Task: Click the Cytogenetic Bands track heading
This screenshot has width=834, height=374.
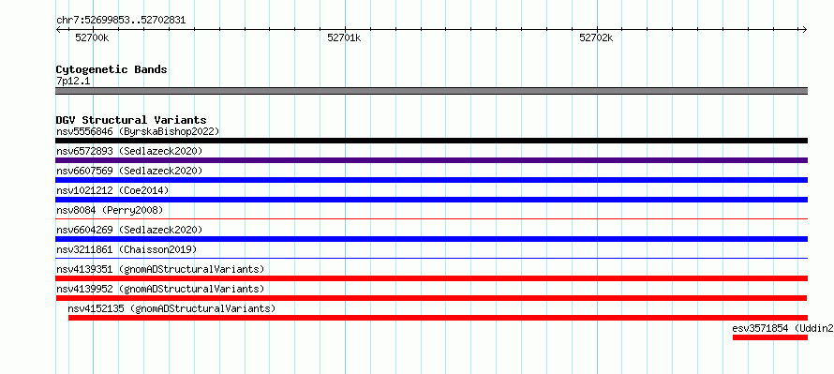Action: point(112,69)
